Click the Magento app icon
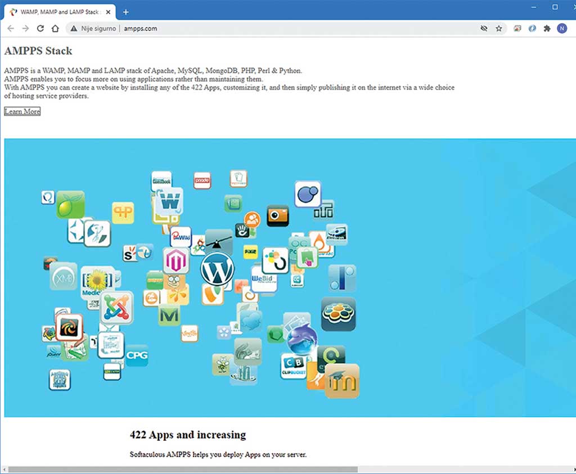This screenshot has width=576, height=474. (x=176, y=261)
